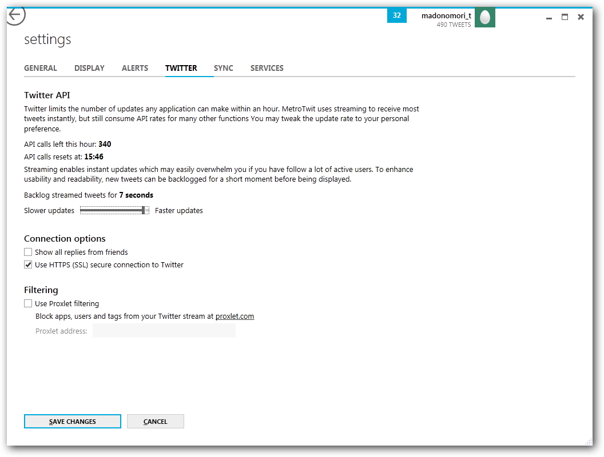Open the Display settings tab

click(89, 68)
